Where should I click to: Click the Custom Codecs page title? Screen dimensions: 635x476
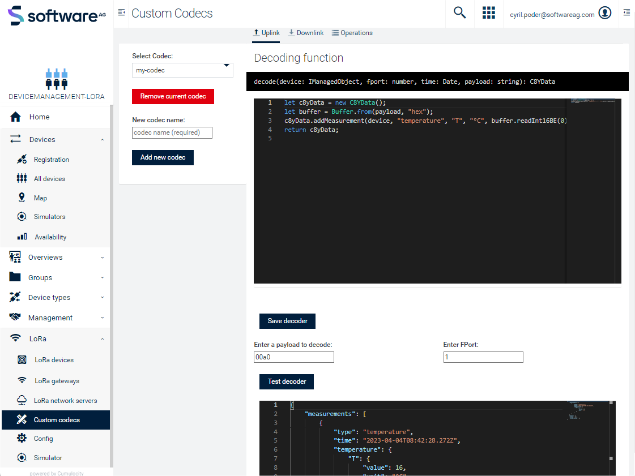point(172,14)
